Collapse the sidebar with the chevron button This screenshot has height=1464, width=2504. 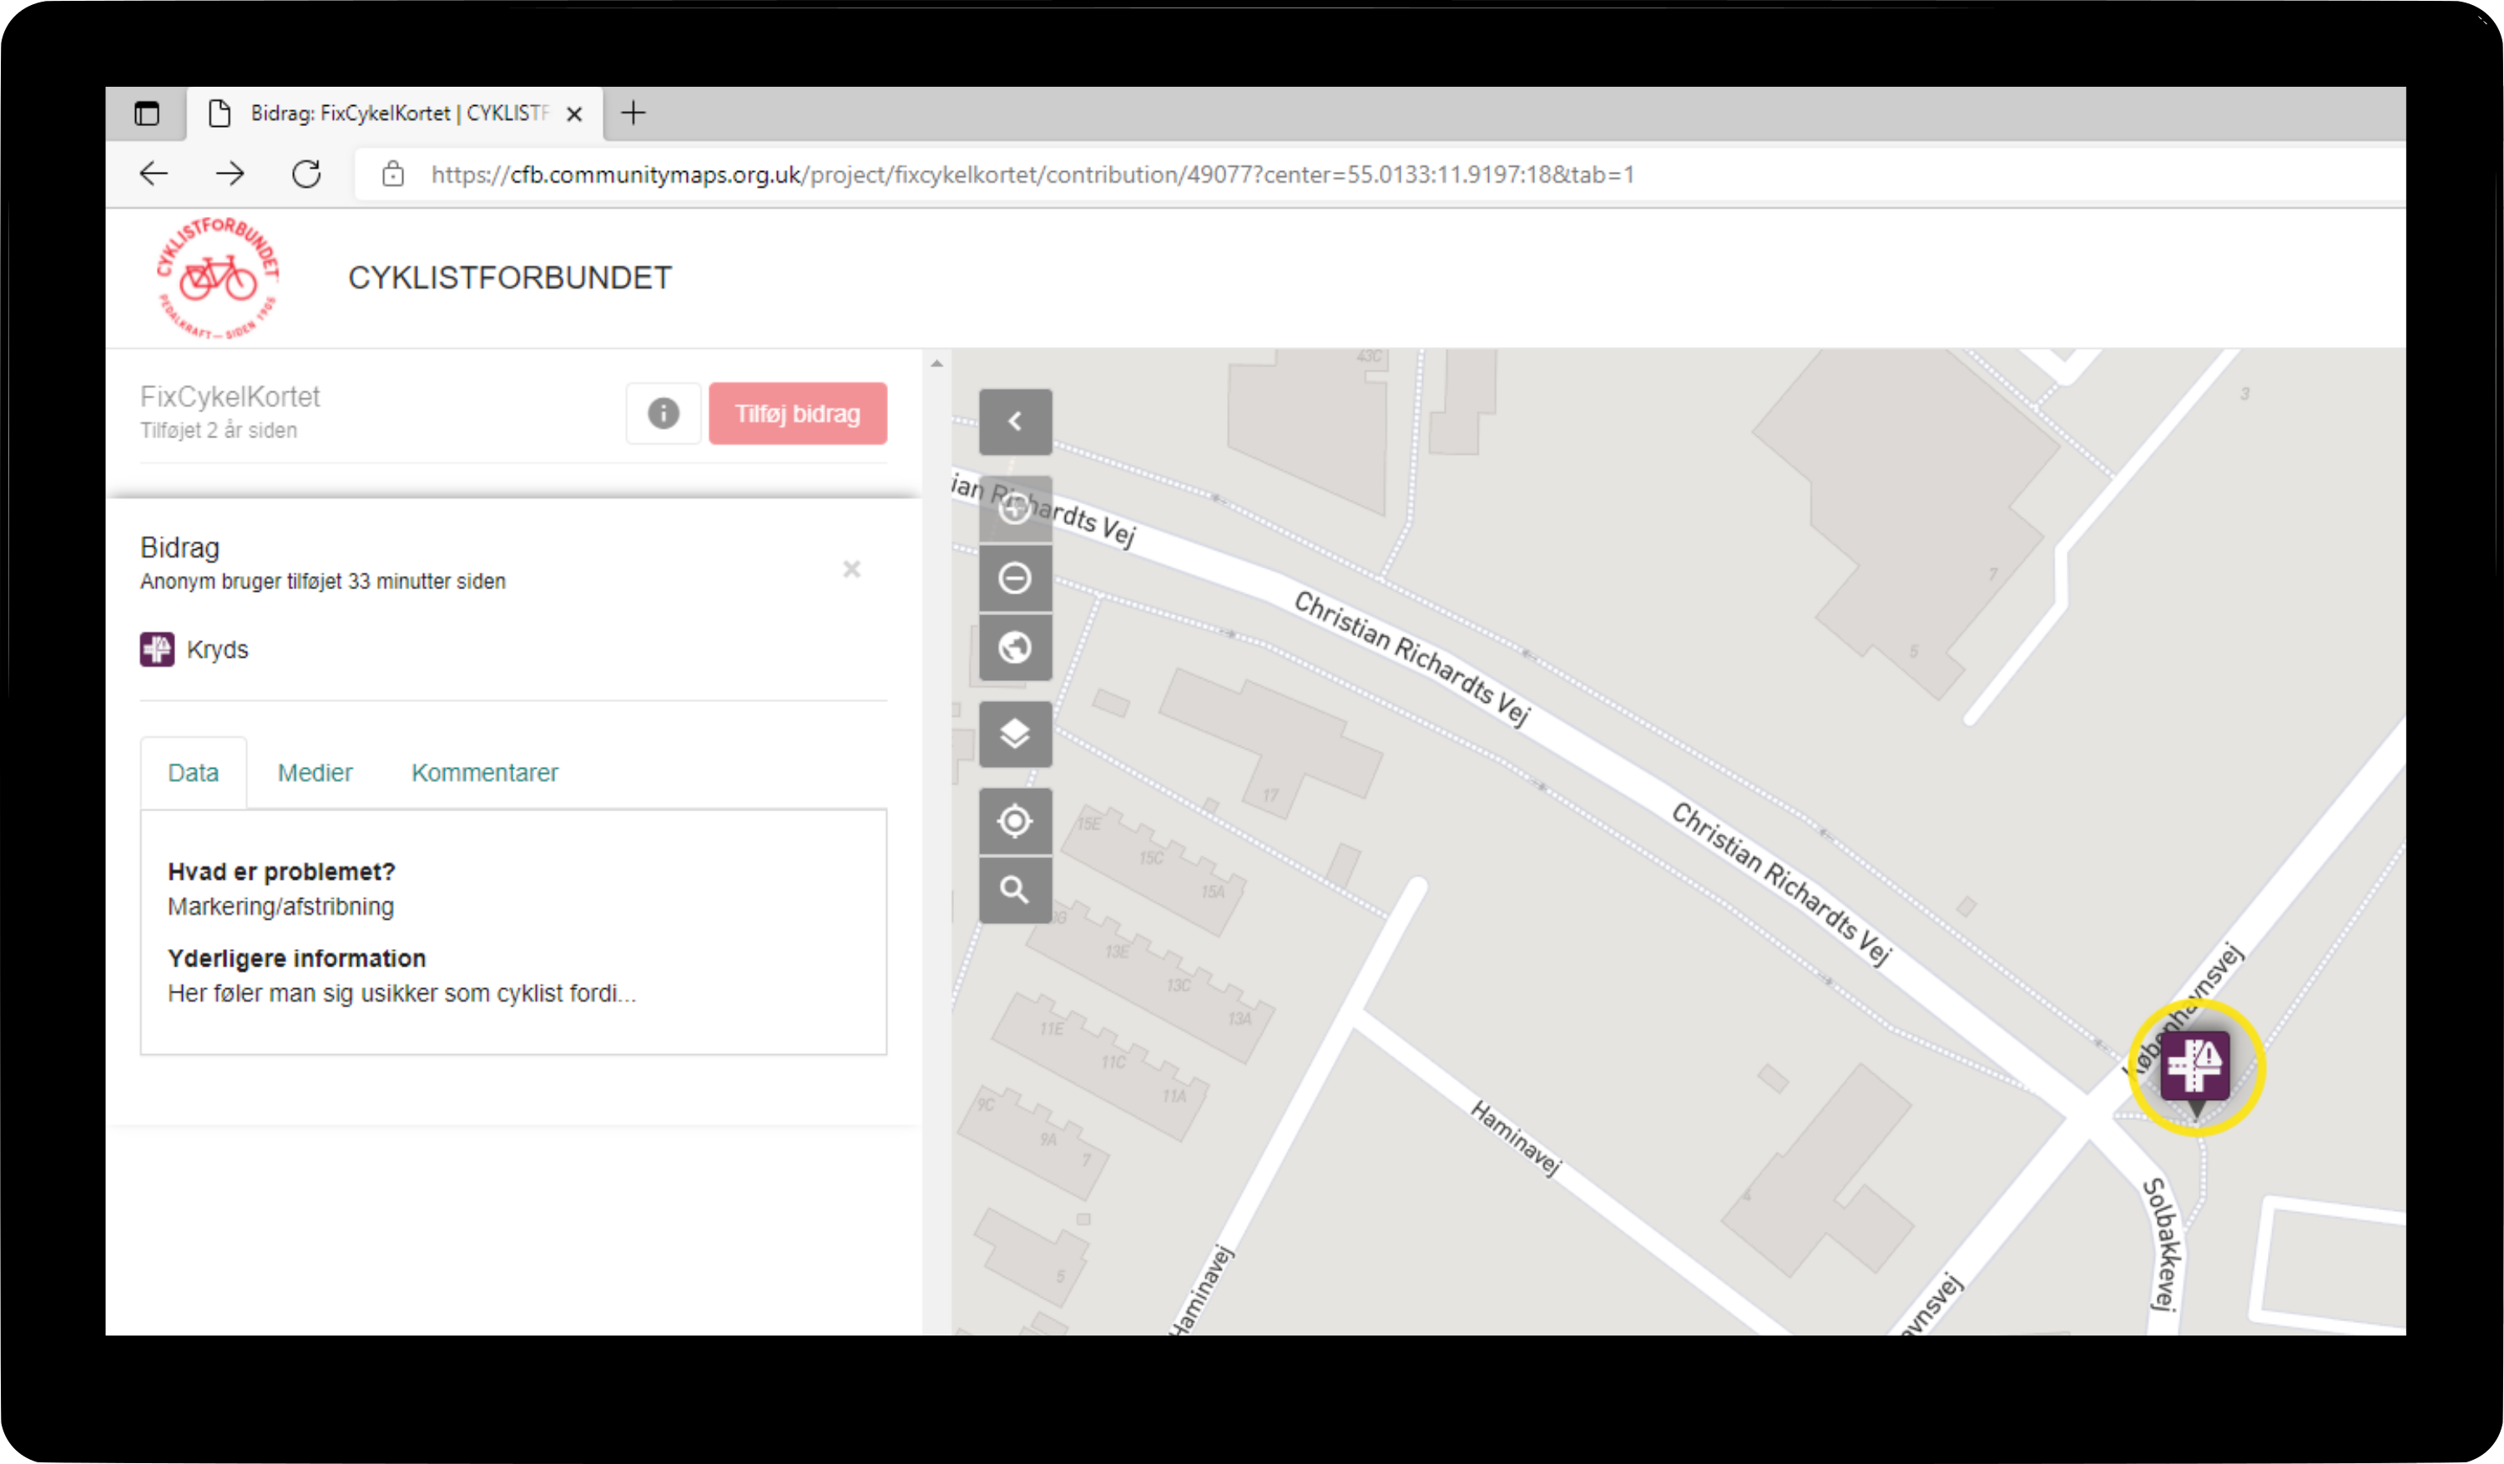click(x=1014, y=422)
